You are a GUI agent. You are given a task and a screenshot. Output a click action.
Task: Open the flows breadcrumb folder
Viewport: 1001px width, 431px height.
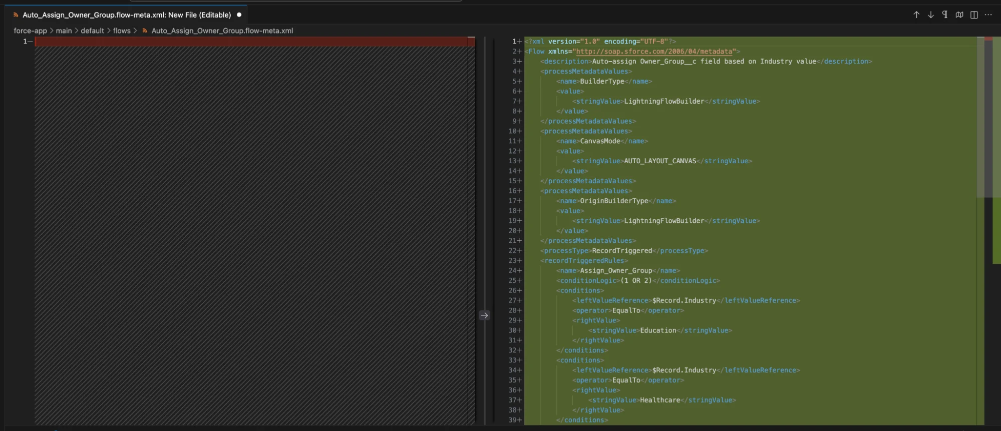pos(121,31)
